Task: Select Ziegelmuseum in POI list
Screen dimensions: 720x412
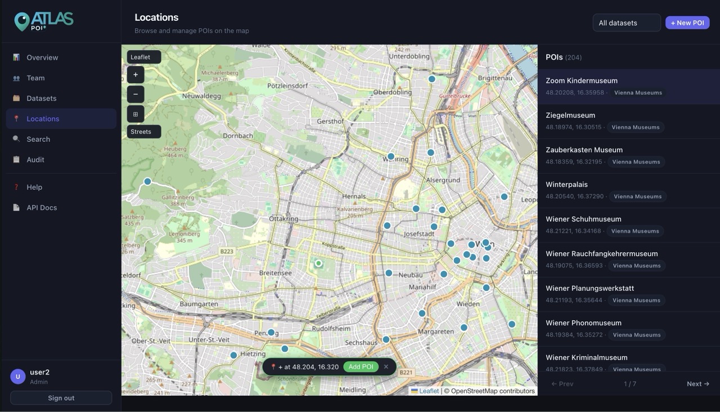Action: coord(629,121)
